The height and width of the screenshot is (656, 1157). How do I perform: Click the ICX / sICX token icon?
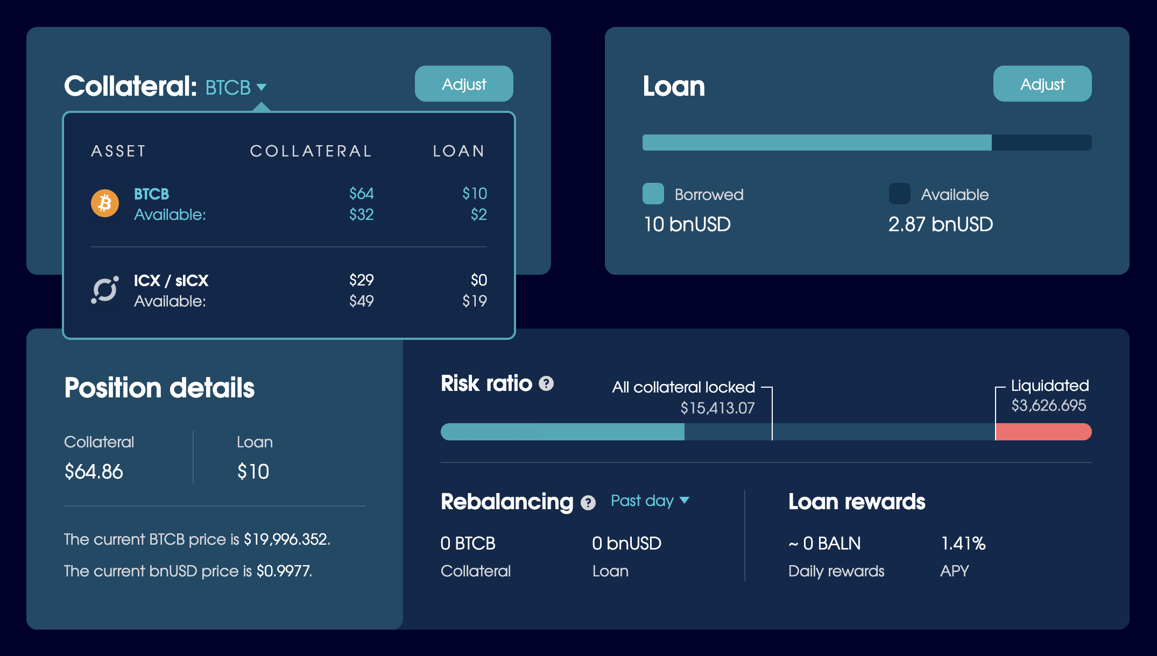[x=105, y=290]
